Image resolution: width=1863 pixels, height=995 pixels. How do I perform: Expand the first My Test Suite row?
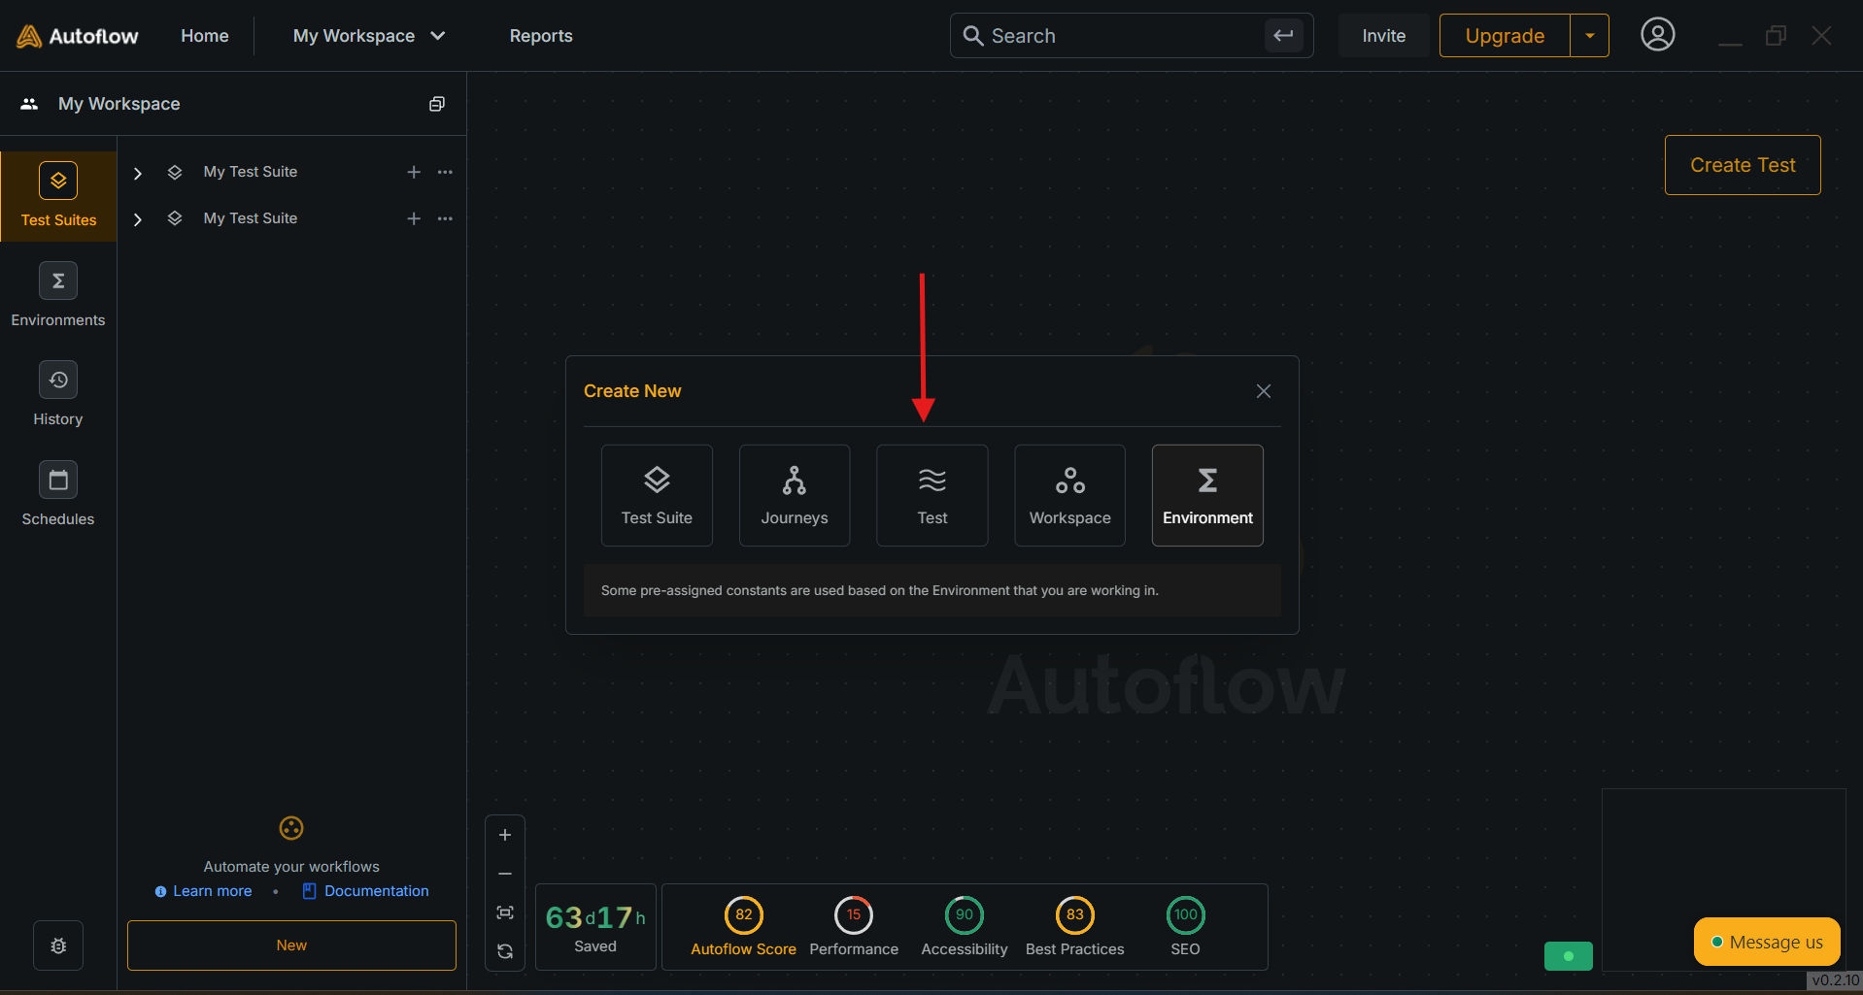pyautogui.click(x=138, y=173)
